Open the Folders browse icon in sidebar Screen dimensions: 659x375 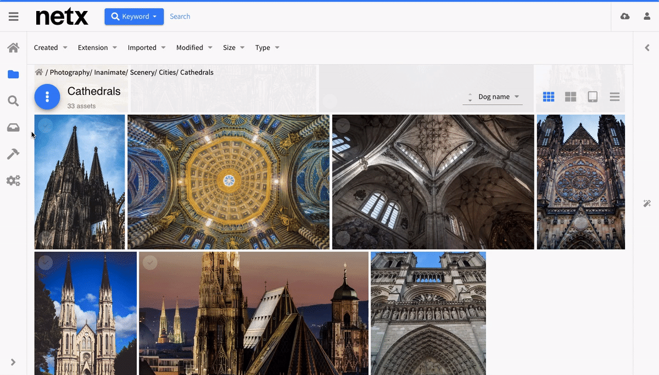coord(13,75)
